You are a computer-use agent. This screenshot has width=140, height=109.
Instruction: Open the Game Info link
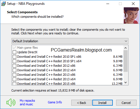(x=55, y=102)
